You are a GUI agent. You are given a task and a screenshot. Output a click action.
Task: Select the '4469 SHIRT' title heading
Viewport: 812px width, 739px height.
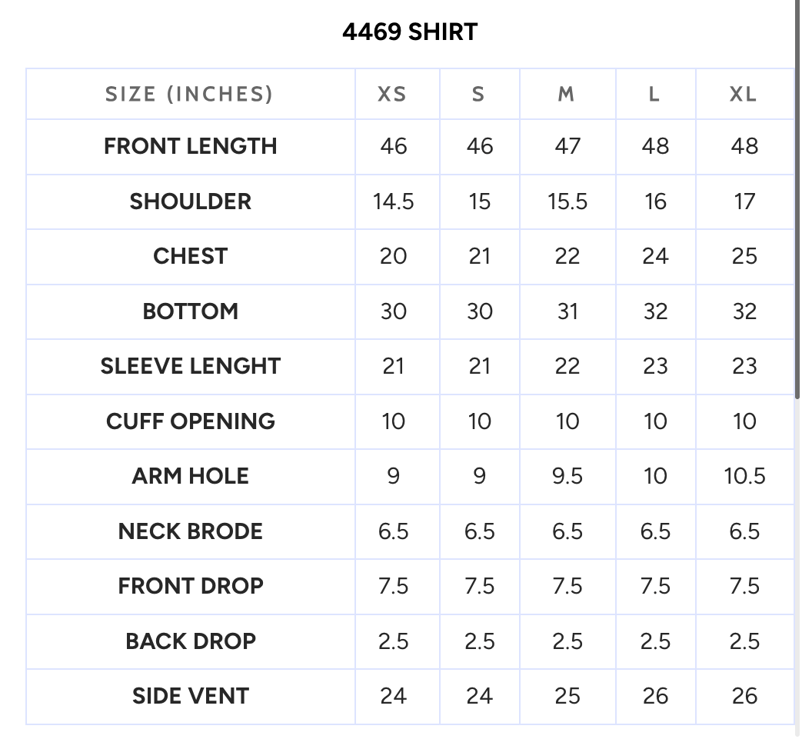[x=410, y=32]
